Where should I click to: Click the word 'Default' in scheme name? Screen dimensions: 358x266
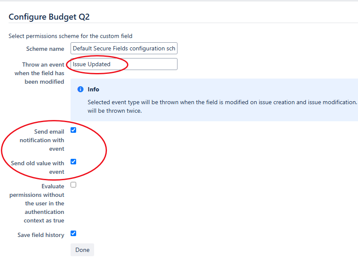(83, 49)
